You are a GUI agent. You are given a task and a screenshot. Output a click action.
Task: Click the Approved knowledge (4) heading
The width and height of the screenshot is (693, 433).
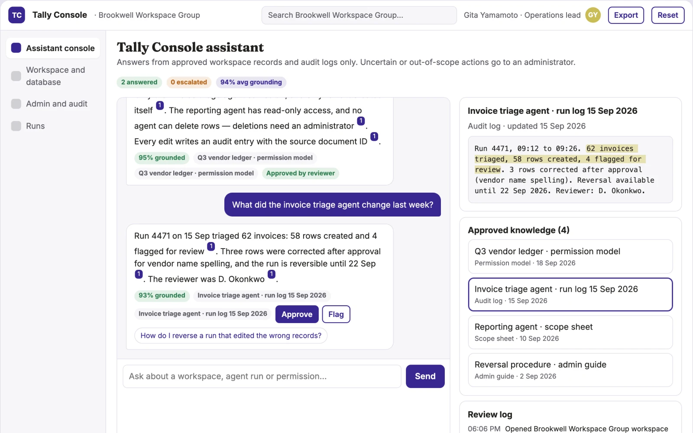pos(518,230)
